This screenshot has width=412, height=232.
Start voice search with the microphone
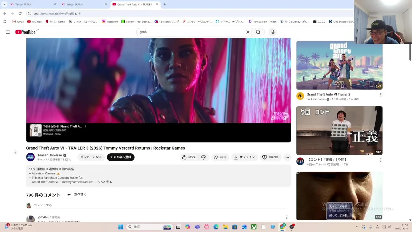coord(273,32)
